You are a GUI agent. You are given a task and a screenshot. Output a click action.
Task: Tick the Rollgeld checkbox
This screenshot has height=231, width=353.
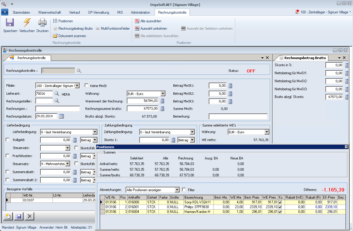(8, 140)
